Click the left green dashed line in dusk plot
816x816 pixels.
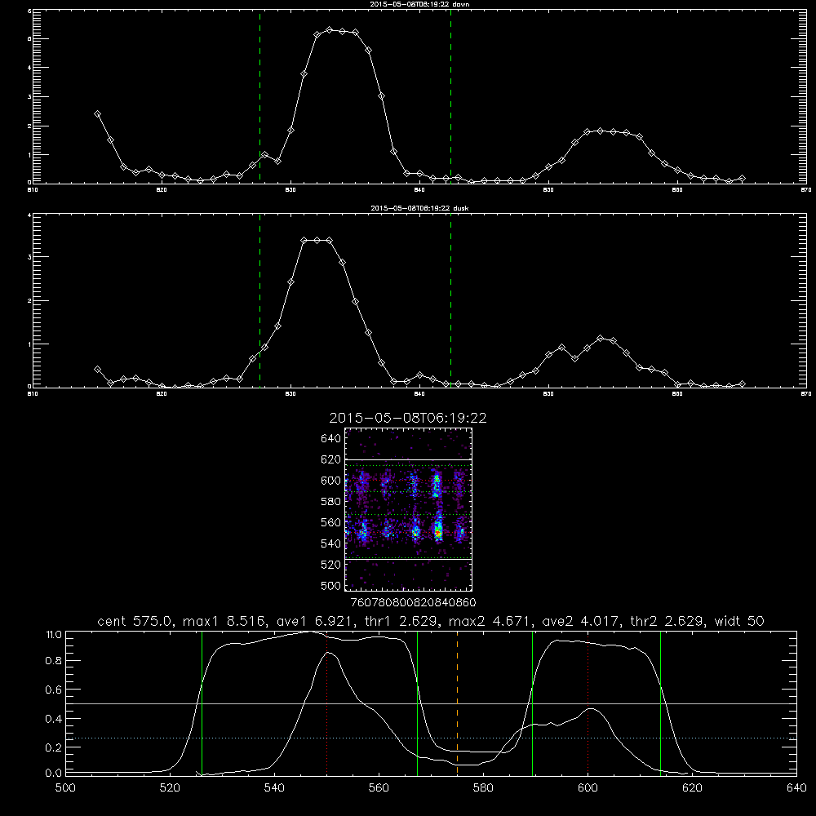[259, 300]
